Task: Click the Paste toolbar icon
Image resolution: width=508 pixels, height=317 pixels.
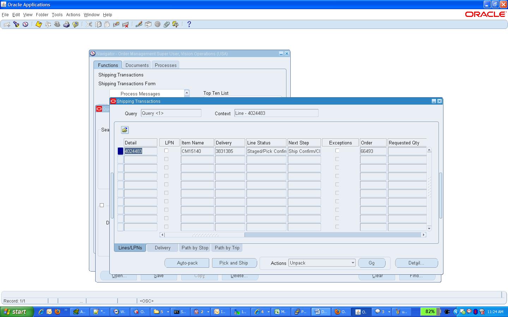Action: (107, 24)
